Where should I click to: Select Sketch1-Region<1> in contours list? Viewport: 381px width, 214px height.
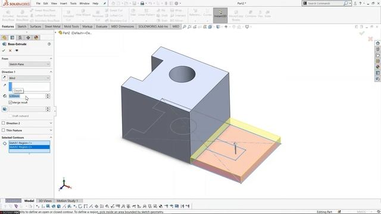pos(29,143)
